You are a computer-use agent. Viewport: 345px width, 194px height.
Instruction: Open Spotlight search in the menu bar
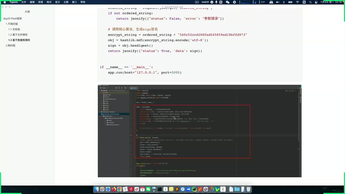[310, 2]
